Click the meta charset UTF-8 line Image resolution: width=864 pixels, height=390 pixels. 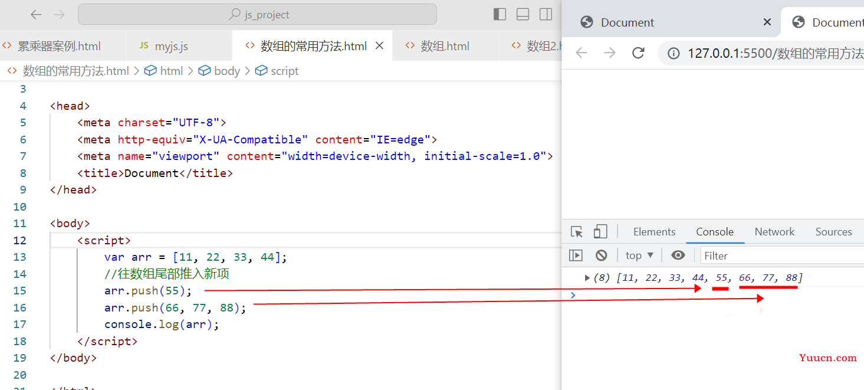click(x=152, y=123)
